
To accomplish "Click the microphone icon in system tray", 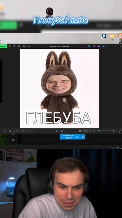I will [x=114, y=148].
